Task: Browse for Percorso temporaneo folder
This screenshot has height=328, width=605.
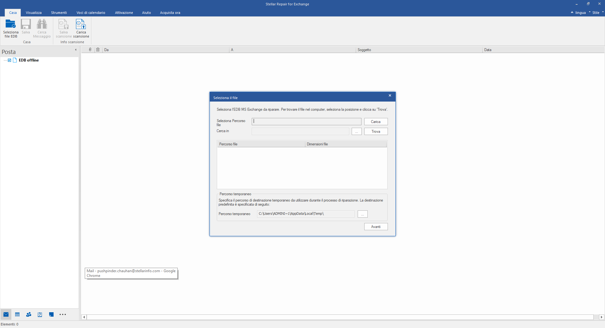Action: pos(363,214)
